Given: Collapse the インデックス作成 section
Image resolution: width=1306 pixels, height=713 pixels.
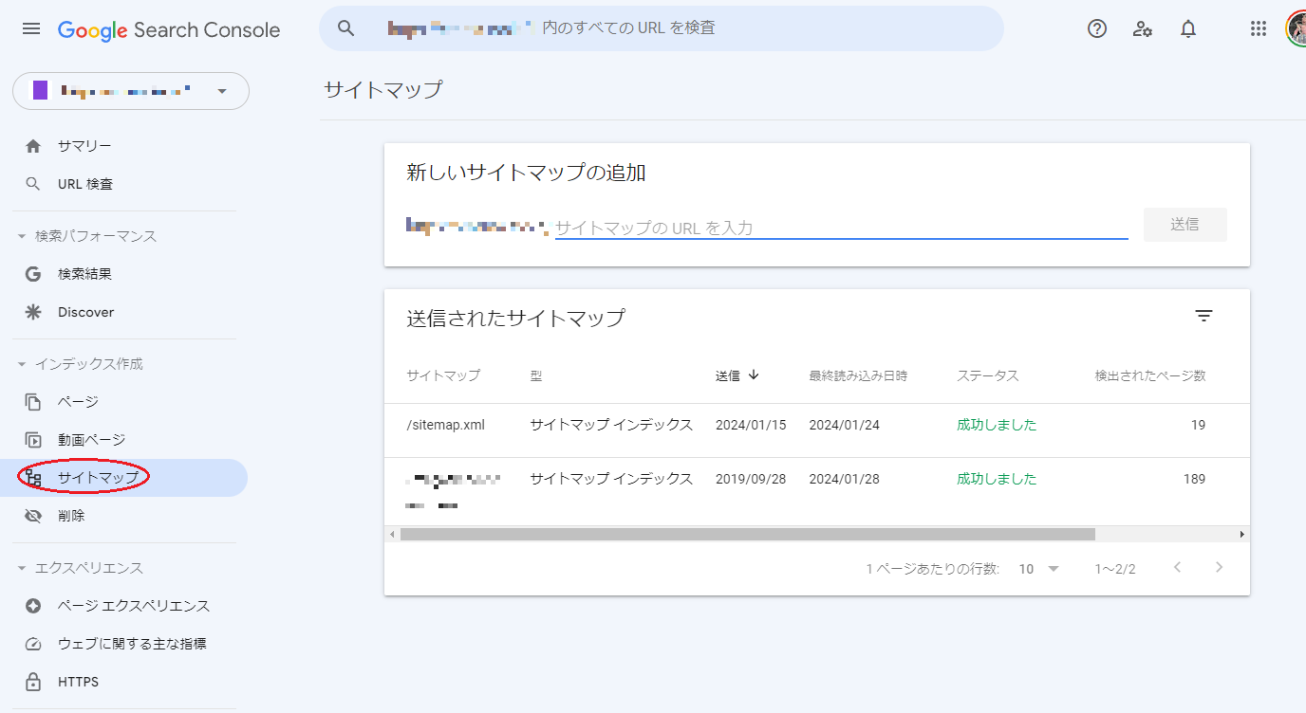Looking at the screenshot, I should pos(21,363).
